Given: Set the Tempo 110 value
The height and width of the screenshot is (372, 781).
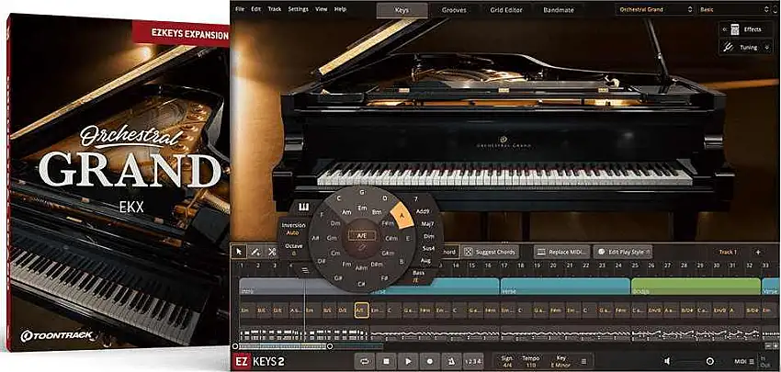Looking at the screenshot, I should click(x=530, y=362).
